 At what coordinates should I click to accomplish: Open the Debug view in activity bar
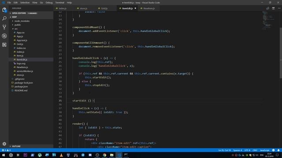click(x=4, y=36)
